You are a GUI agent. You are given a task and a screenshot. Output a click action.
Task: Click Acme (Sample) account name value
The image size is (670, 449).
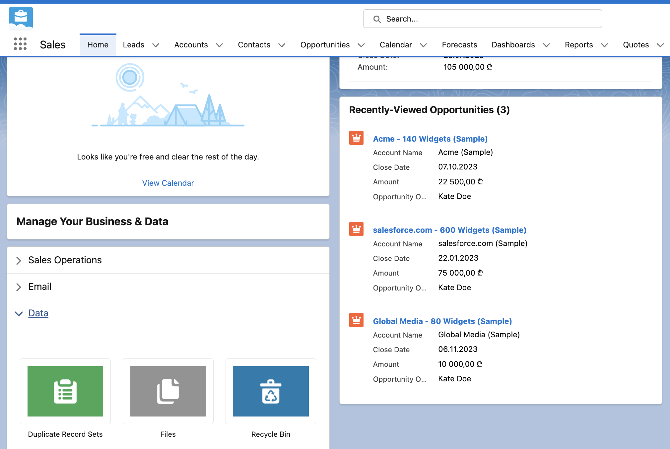[466, 152]
